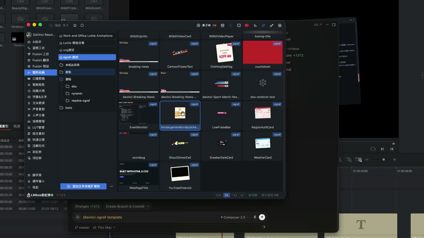Open the chat message icon
The height and width of the screenshot is (238, 424).
click(239, 25)
